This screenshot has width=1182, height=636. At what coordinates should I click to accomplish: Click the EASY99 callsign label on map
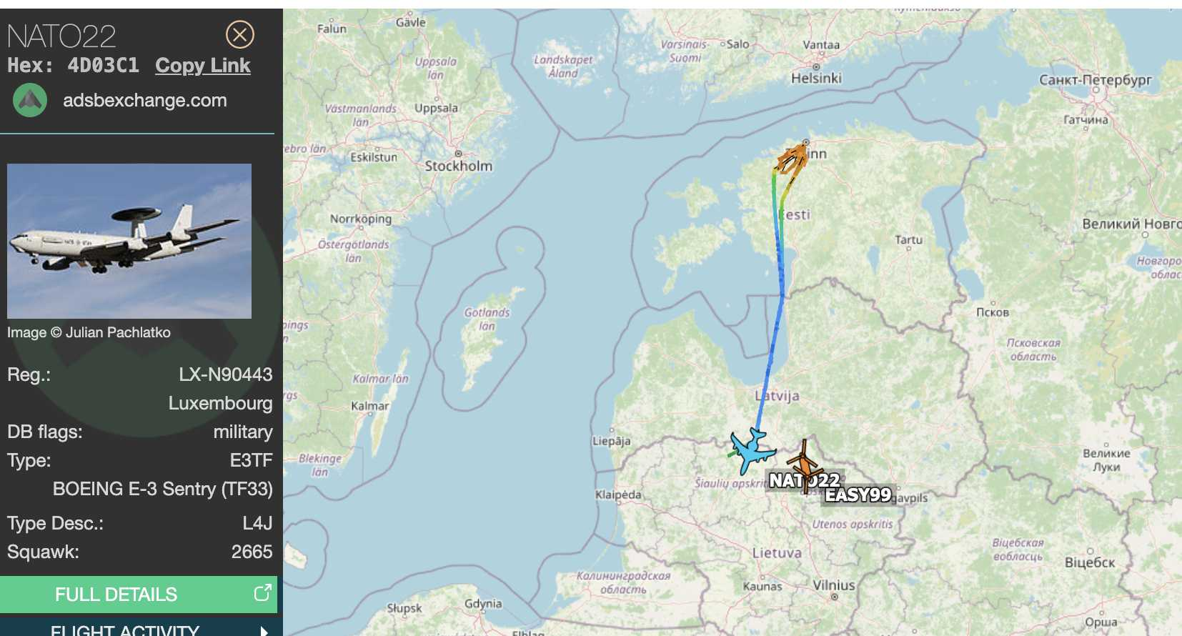pyautogui.click(x=858, y=495)
